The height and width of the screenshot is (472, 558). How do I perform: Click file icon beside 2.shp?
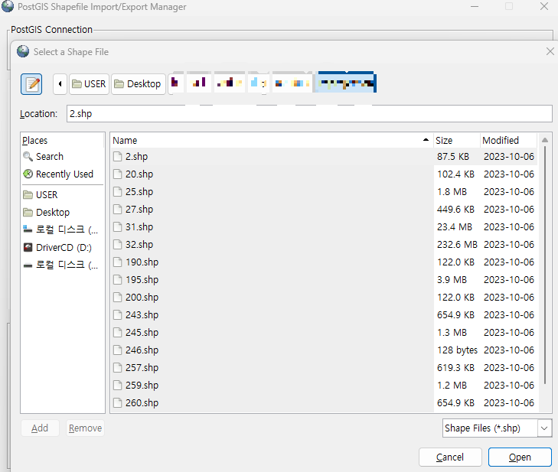[117, 157]
